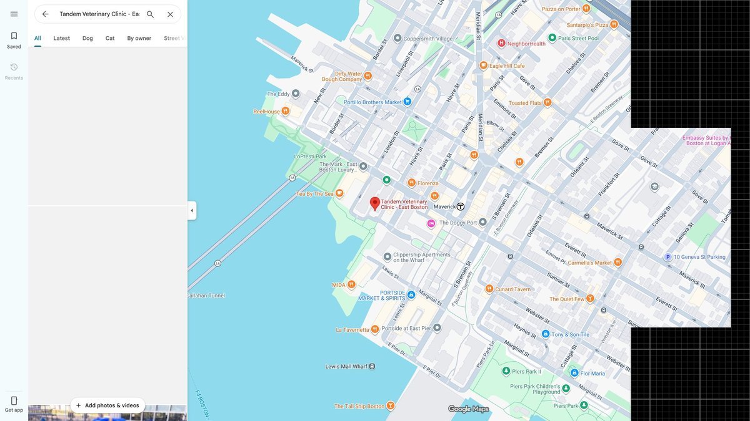Image resolution: width=750 pixels, height=421 pixels.
Task: Switch to the Dog photos tab
Action: (x=87, y=38)
